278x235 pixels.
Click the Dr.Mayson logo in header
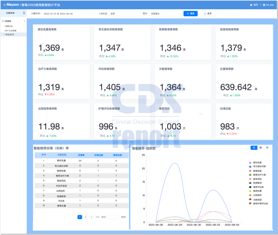point(11,5)
